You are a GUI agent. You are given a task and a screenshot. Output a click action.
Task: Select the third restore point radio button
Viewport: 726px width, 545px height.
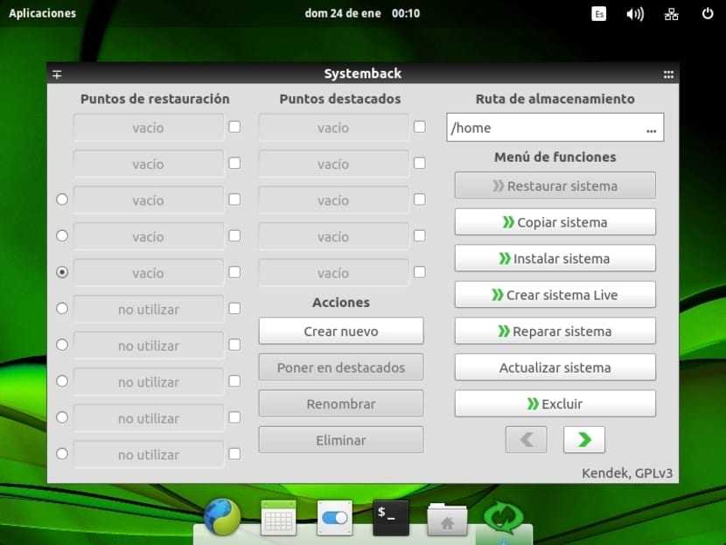pyautogui.click(x=61, y=199)
